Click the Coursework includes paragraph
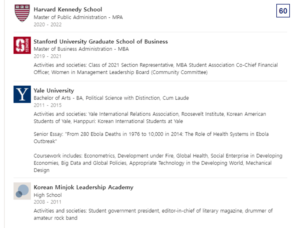The height and width of the screenshot is (228, 299). 158,163
